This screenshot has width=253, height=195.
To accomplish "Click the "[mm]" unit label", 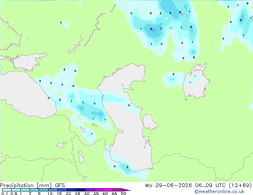I will point(44,185).
